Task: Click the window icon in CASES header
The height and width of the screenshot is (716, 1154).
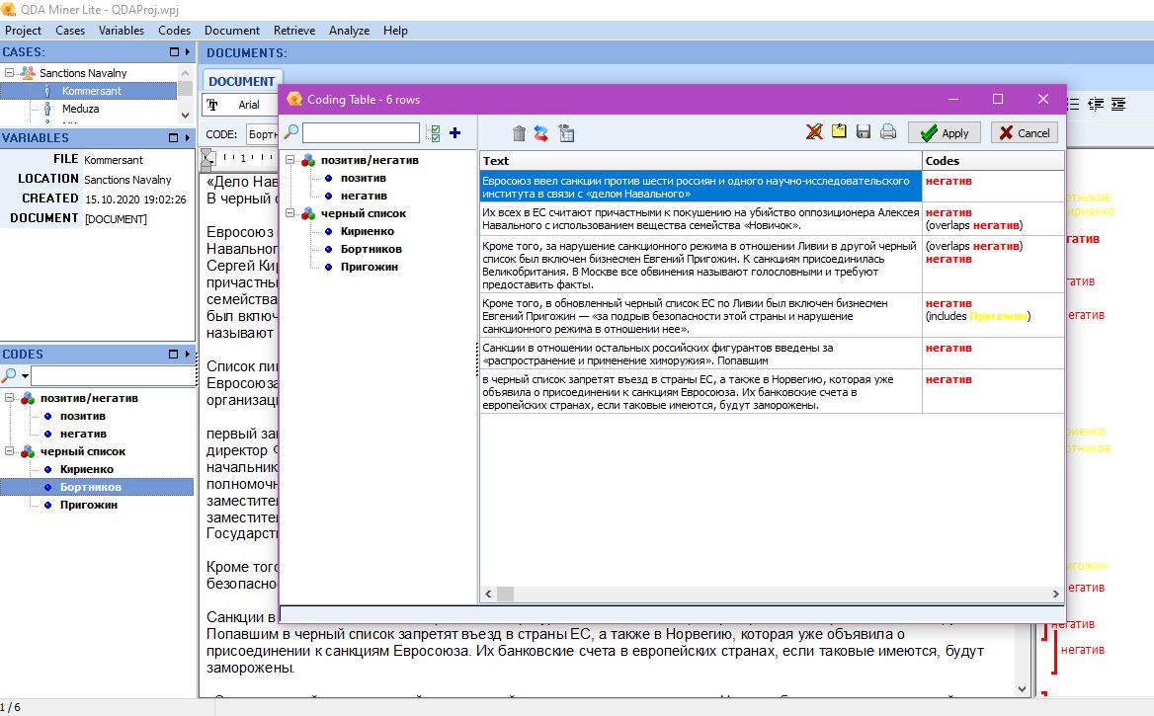Action: (174, 52)
